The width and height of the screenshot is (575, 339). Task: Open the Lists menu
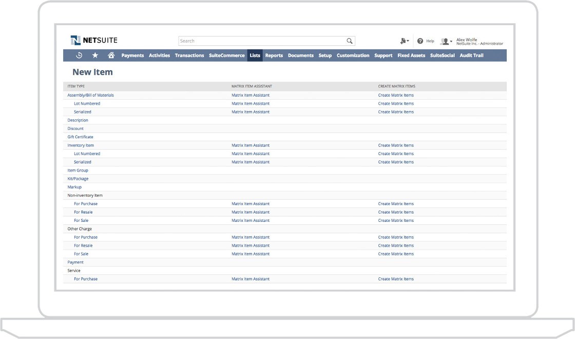point(255,55)
